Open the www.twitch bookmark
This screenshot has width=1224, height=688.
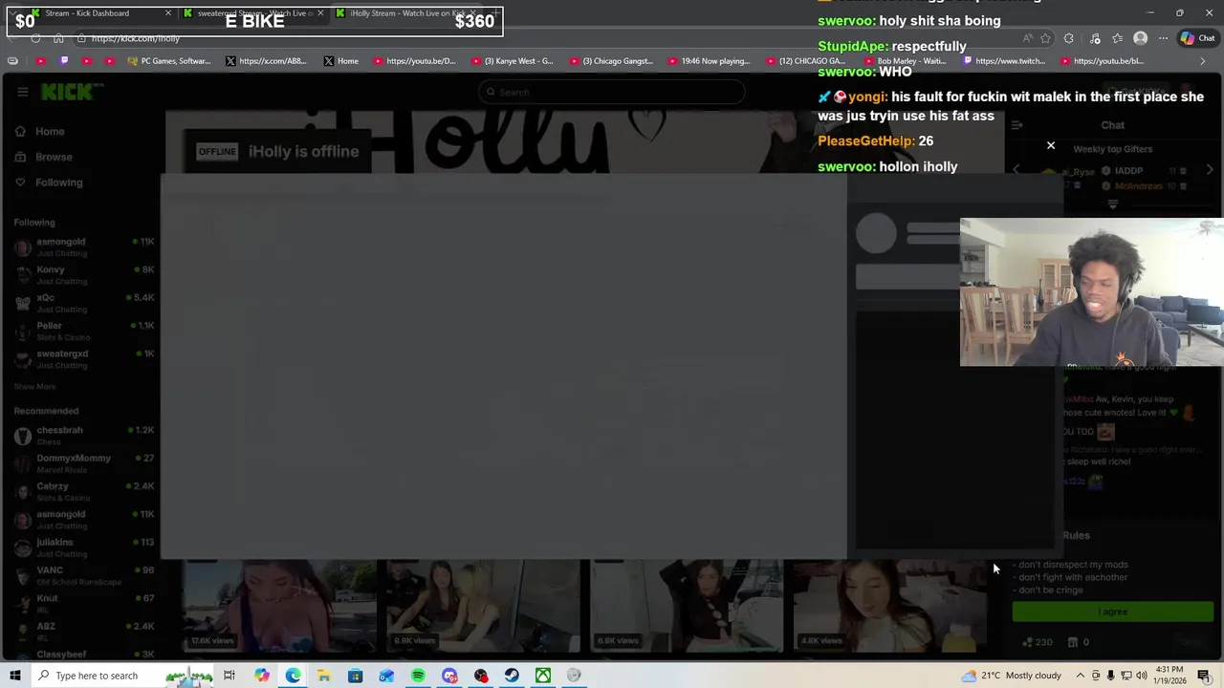point(1004,61)
